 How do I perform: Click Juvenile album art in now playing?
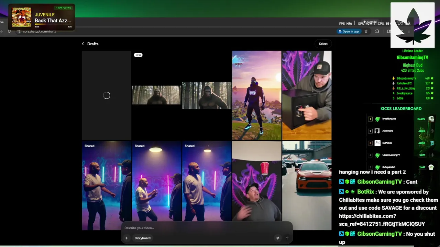click(21, 17)
